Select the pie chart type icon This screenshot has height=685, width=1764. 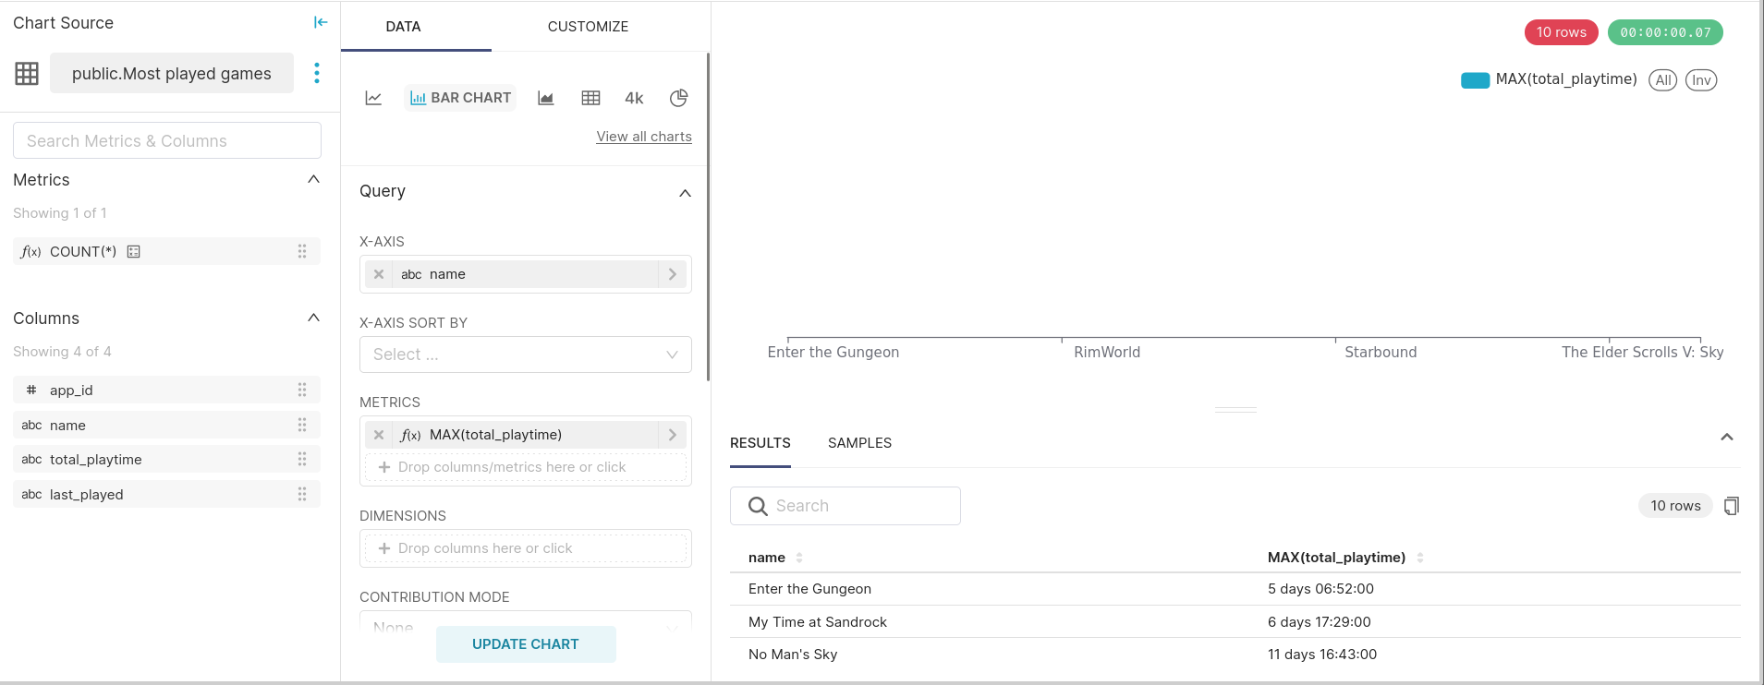678,98
